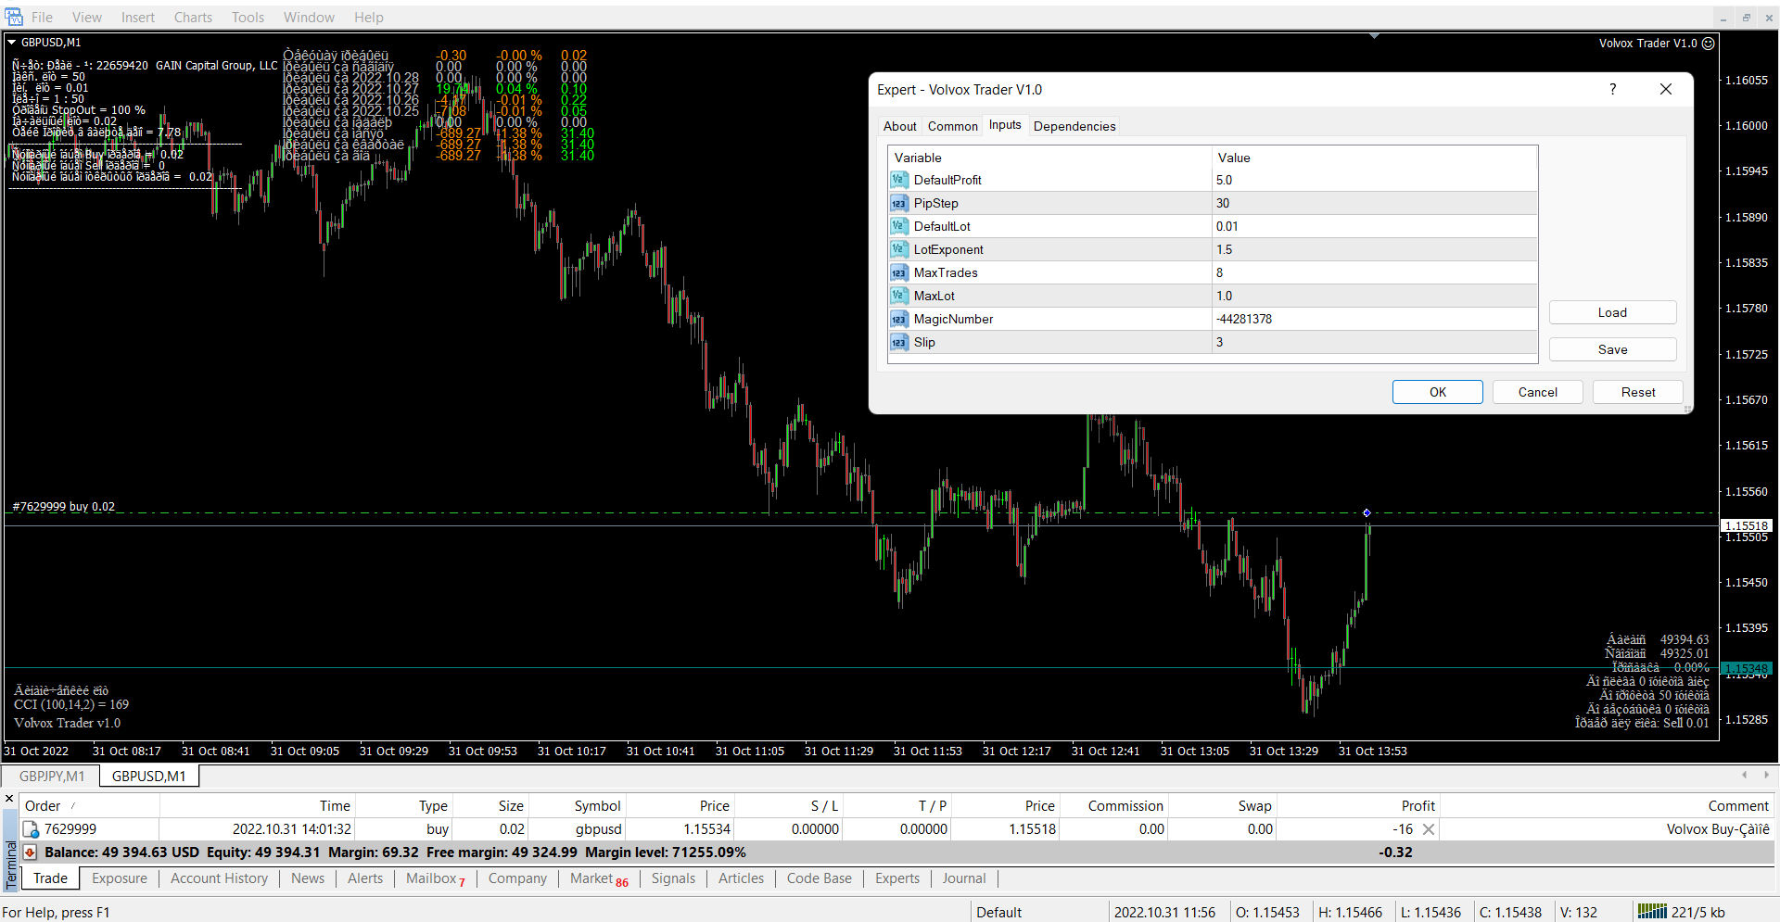Image resolution: width=1780 pixels, height=922 pixels.
Task: Click the DefaultProfit variable type icon
Action: pos(898,180)
